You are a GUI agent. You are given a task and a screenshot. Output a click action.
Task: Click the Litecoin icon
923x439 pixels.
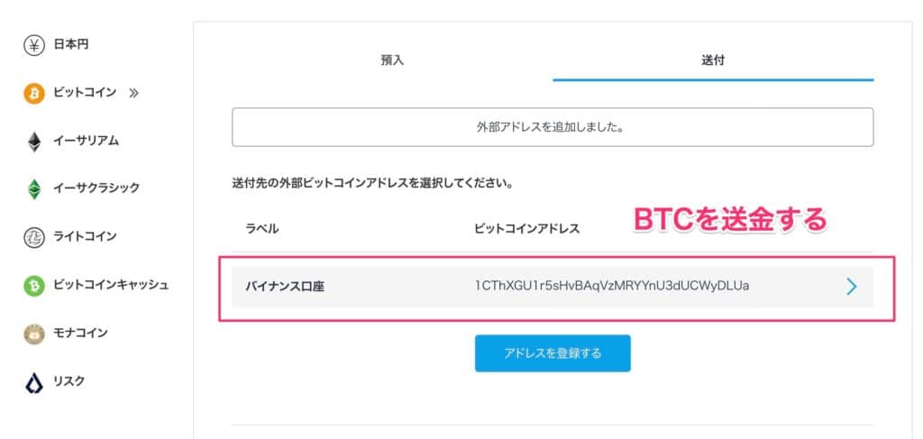click(34, 237)
